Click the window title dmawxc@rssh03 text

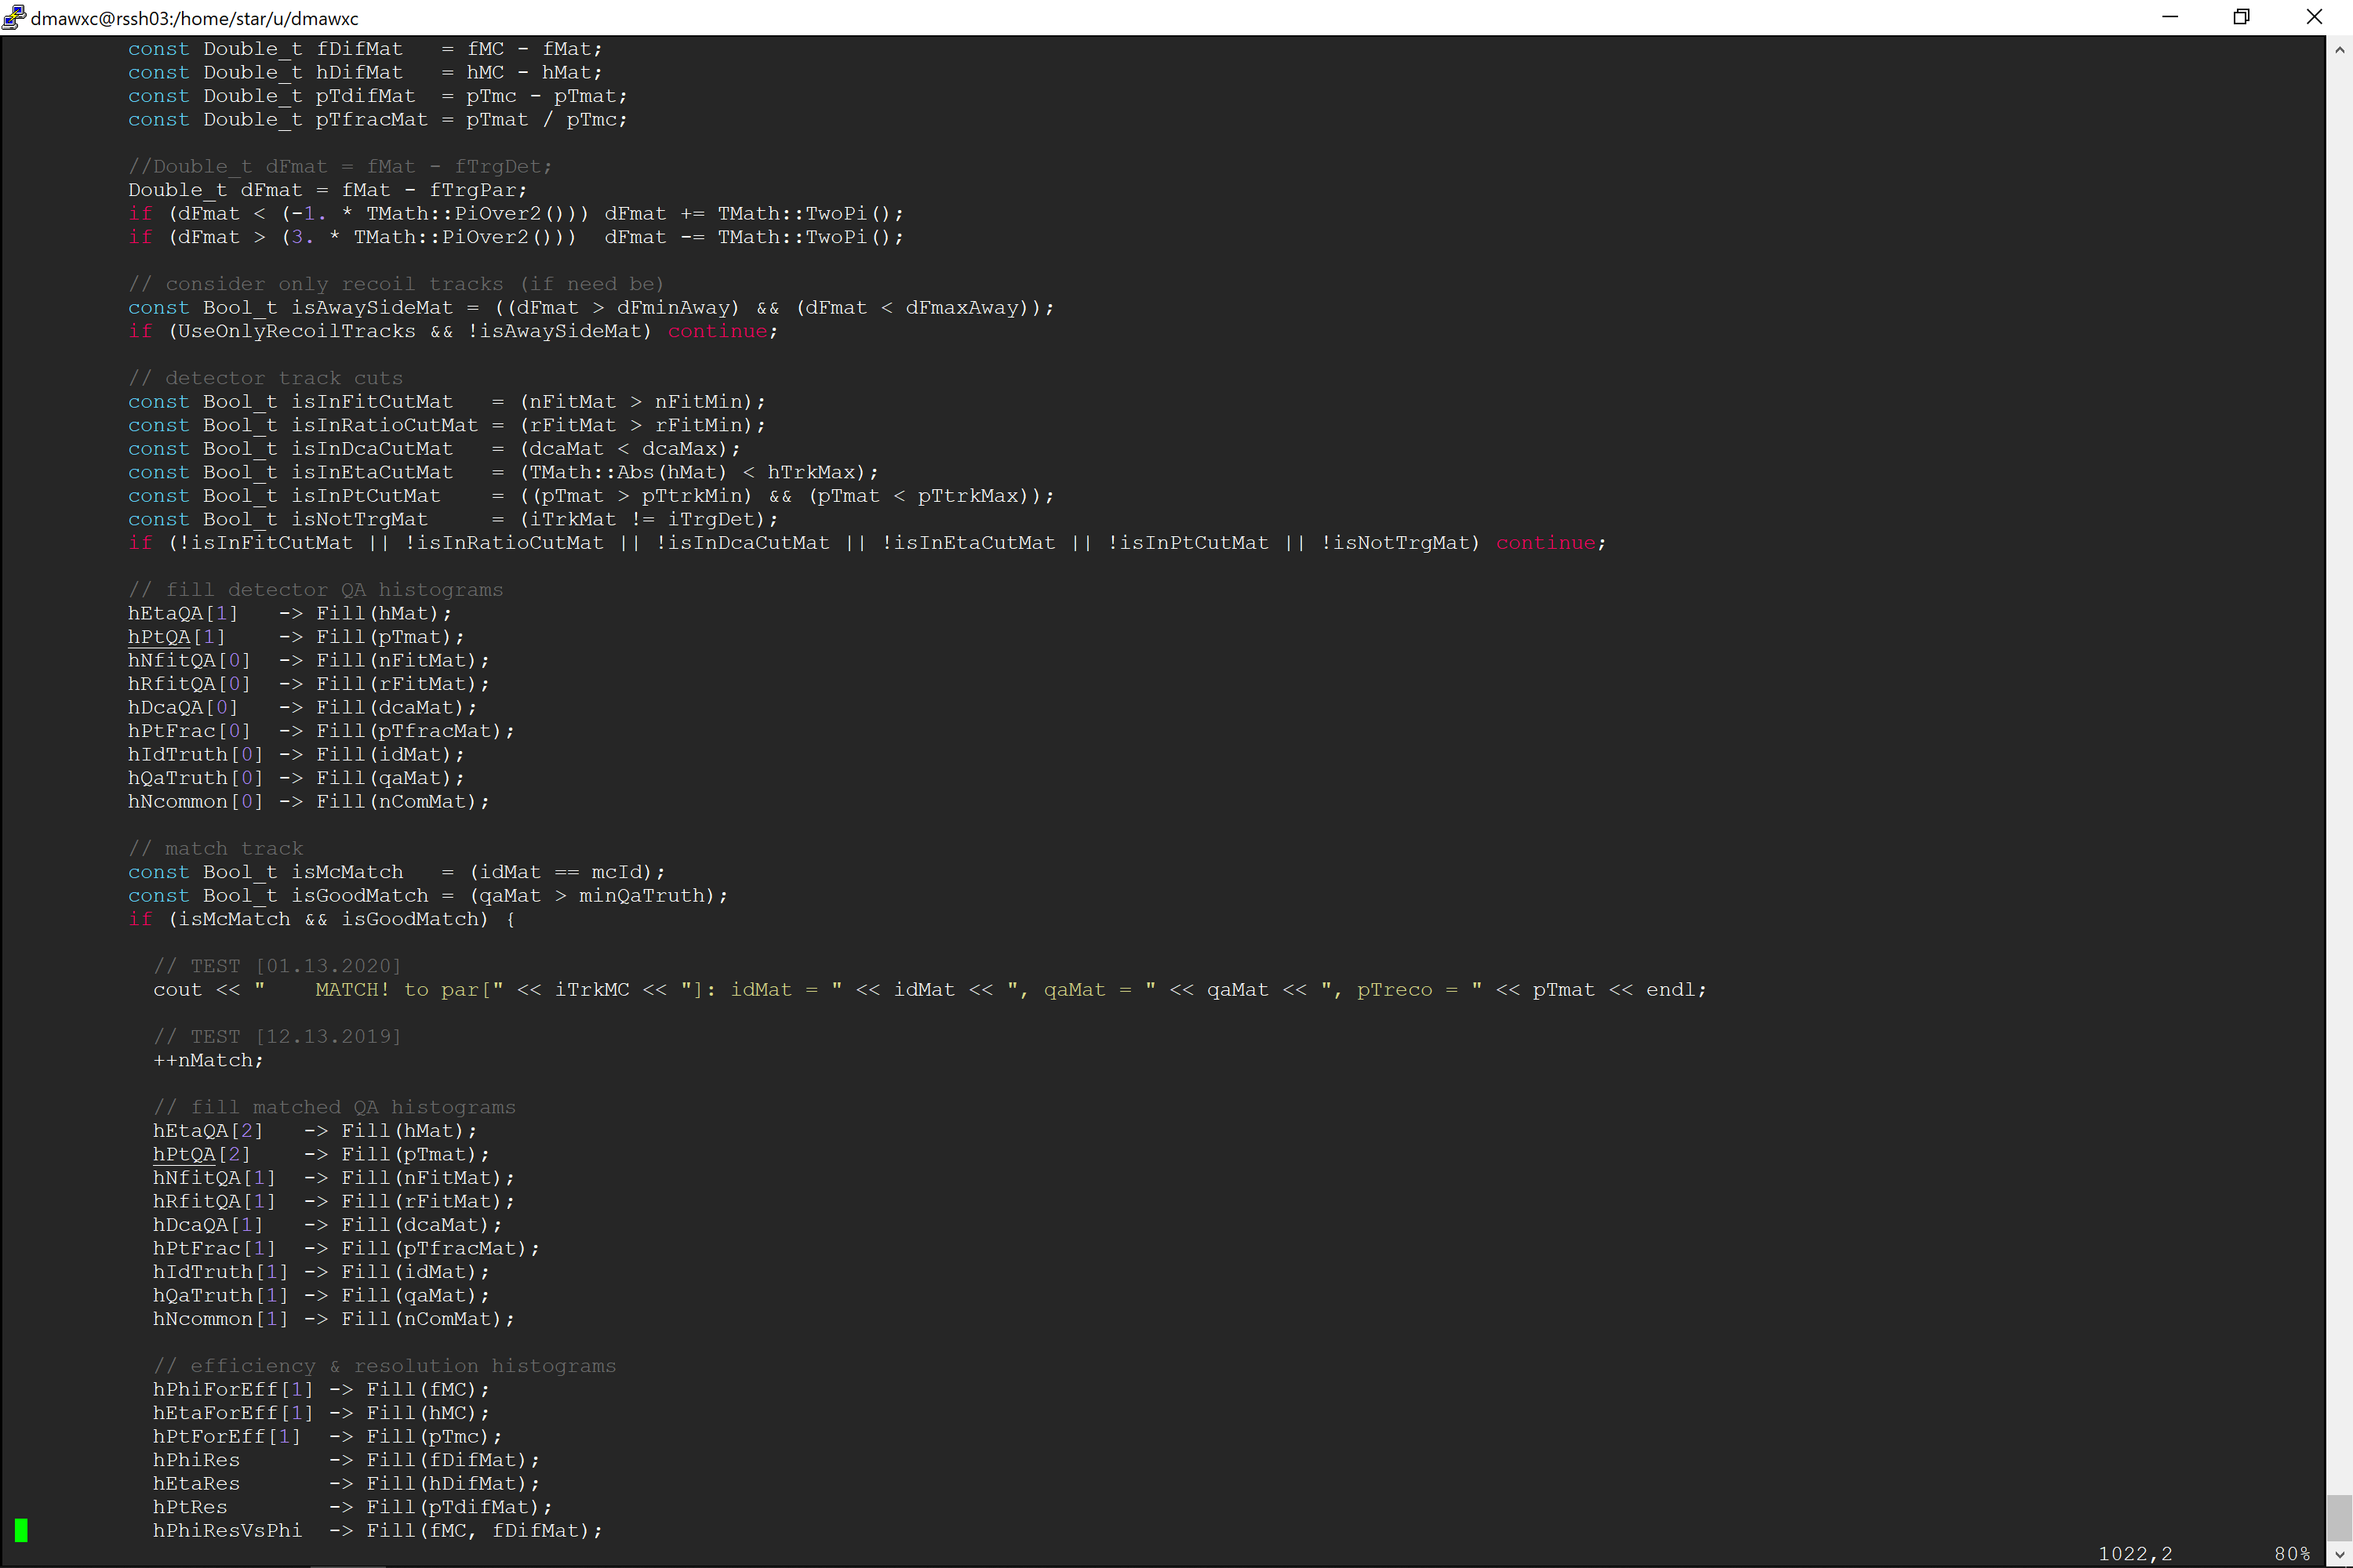coord(194,18)
